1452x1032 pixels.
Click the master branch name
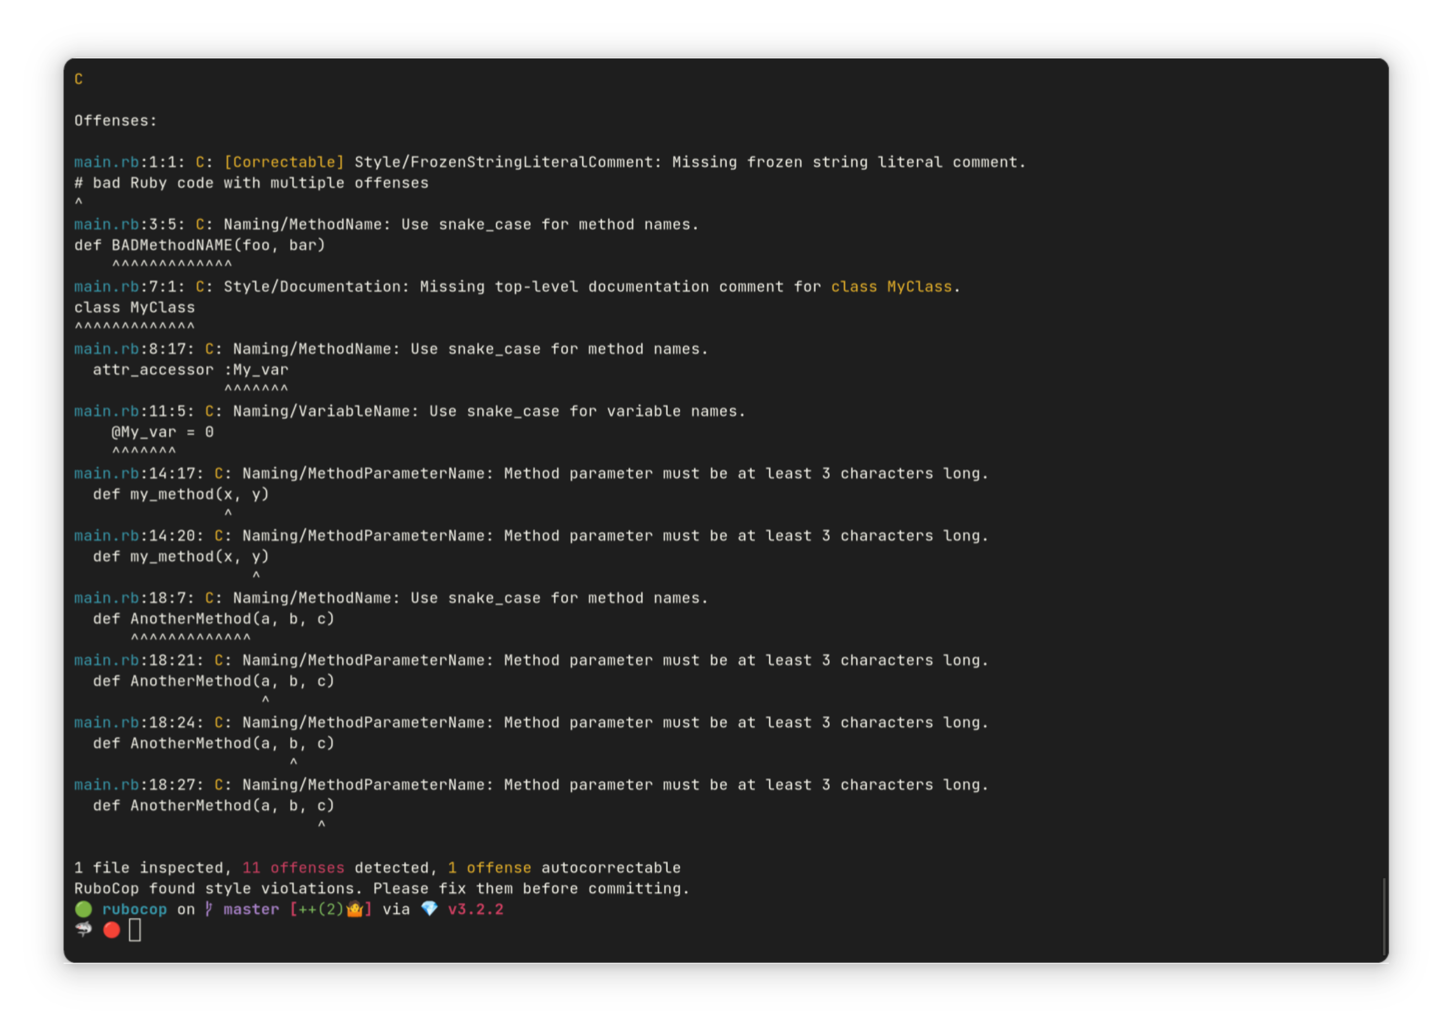pos(251,909)
